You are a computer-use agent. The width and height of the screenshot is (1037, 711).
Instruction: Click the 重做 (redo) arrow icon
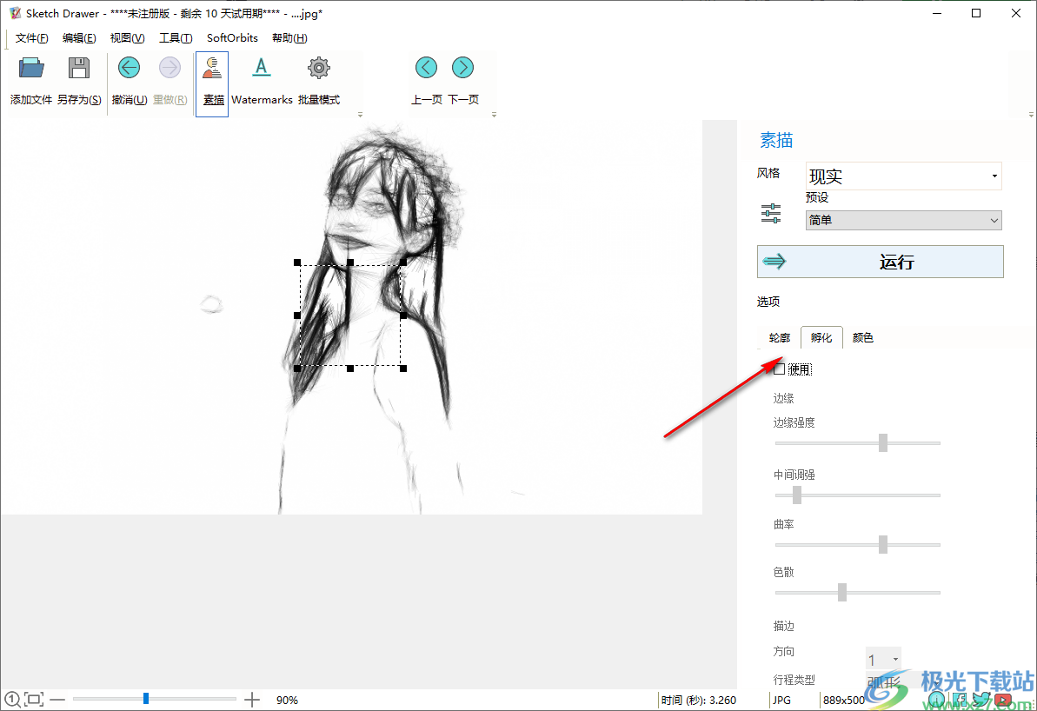[x=170, y=68]
